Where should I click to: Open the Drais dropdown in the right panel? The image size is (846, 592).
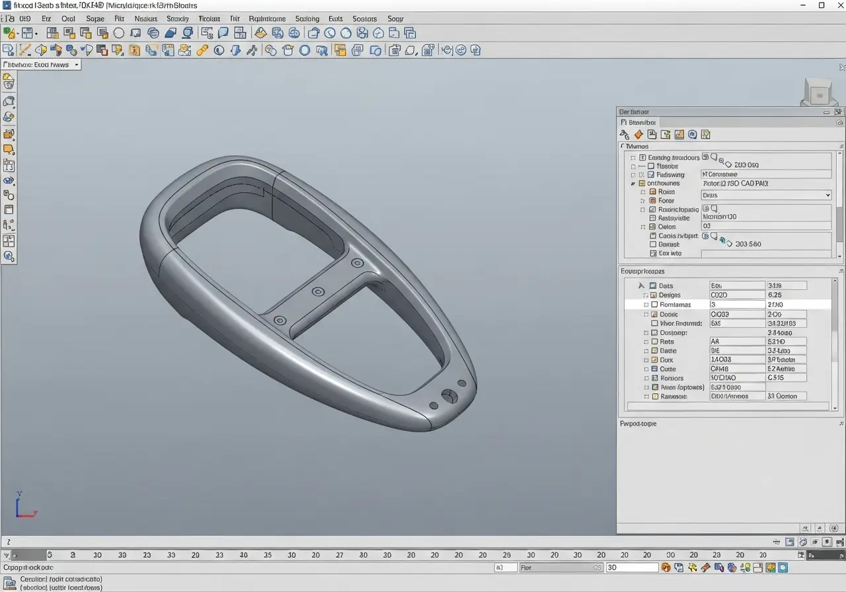(765, 196)
